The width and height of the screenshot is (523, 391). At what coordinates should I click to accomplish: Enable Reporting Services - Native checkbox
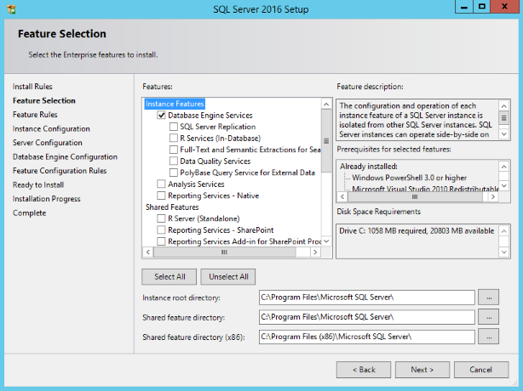[x=161, y=195]
